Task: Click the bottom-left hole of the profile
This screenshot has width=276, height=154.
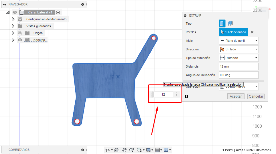Action: point(77,121)
